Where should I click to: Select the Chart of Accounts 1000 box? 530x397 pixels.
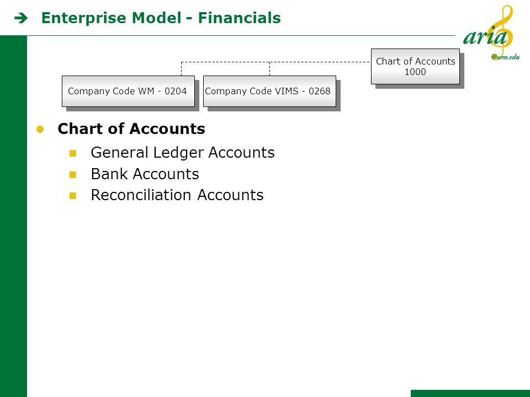[x=415, y=67]
